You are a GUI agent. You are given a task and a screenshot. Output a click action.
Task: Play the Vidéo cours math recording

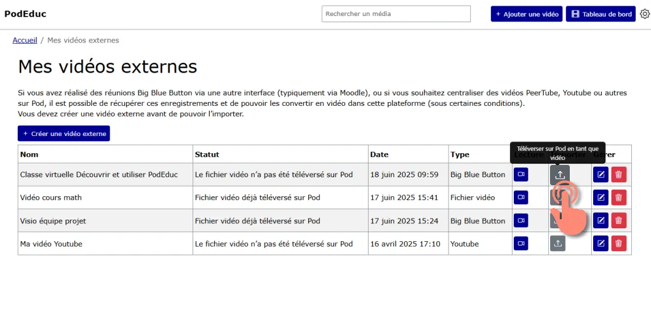point(521,198)
